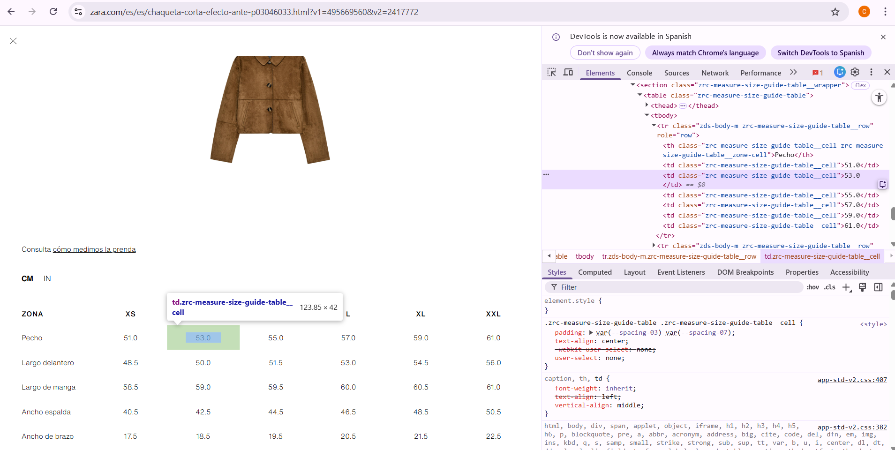Toggle the :hov element state panel

pyautogui.click(x=813, y=287)
